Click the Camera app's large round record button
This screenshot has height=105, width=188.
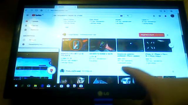52,70
